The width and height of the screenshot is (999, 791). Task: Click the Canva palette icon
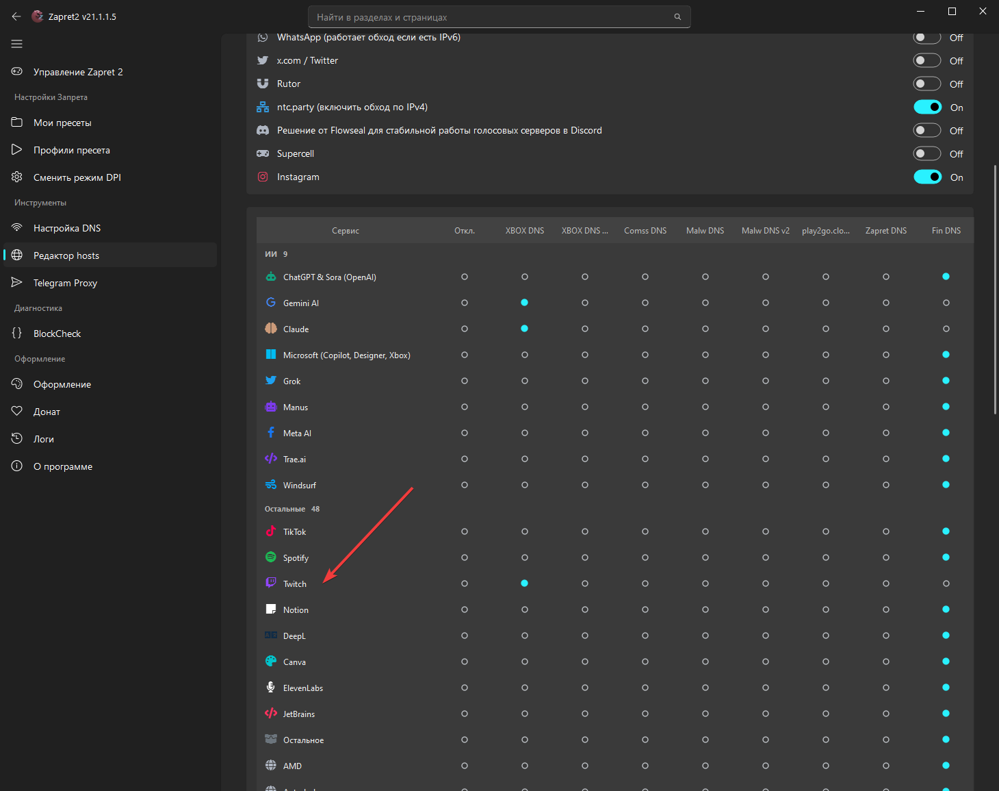tap(271, 662)
